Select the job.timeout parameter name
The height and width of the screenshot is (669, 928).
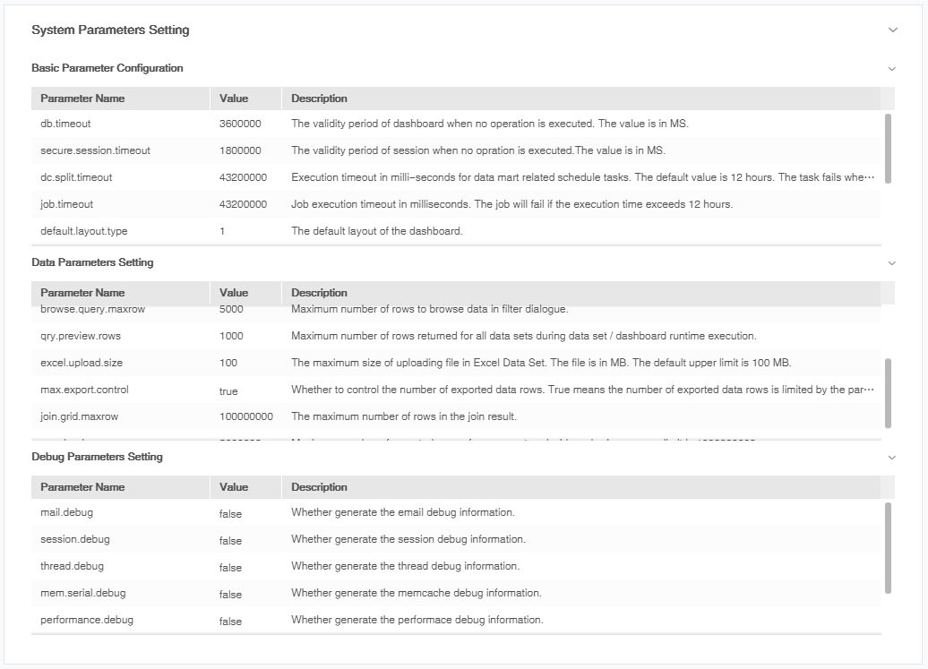67,204
